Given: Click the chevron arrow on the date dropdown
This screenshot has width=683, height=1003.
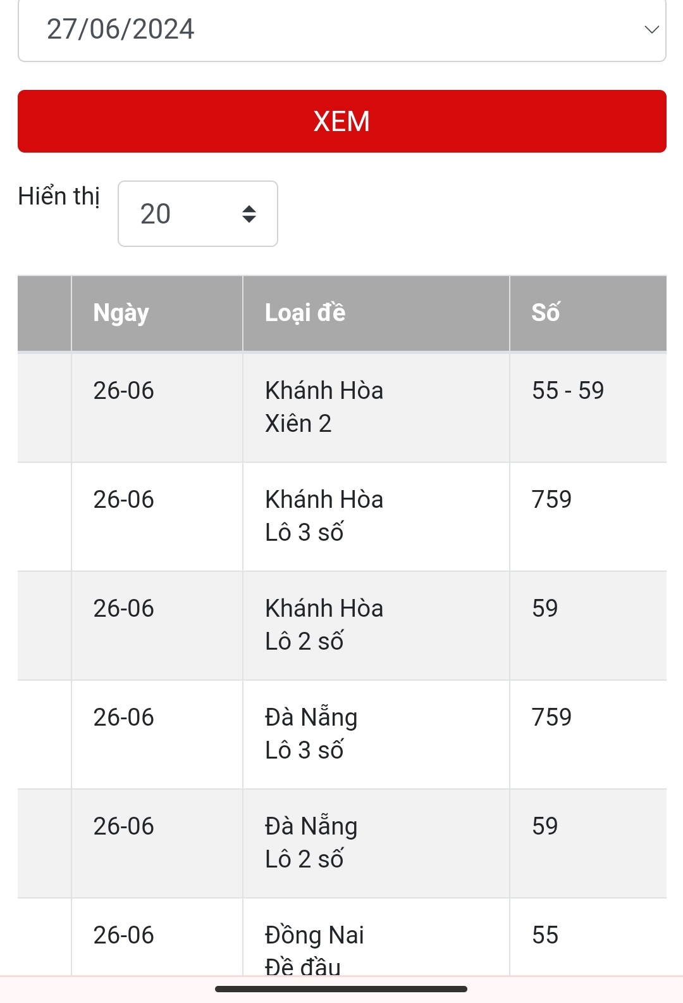Looking at the screenshot, I should coord(651,30).
